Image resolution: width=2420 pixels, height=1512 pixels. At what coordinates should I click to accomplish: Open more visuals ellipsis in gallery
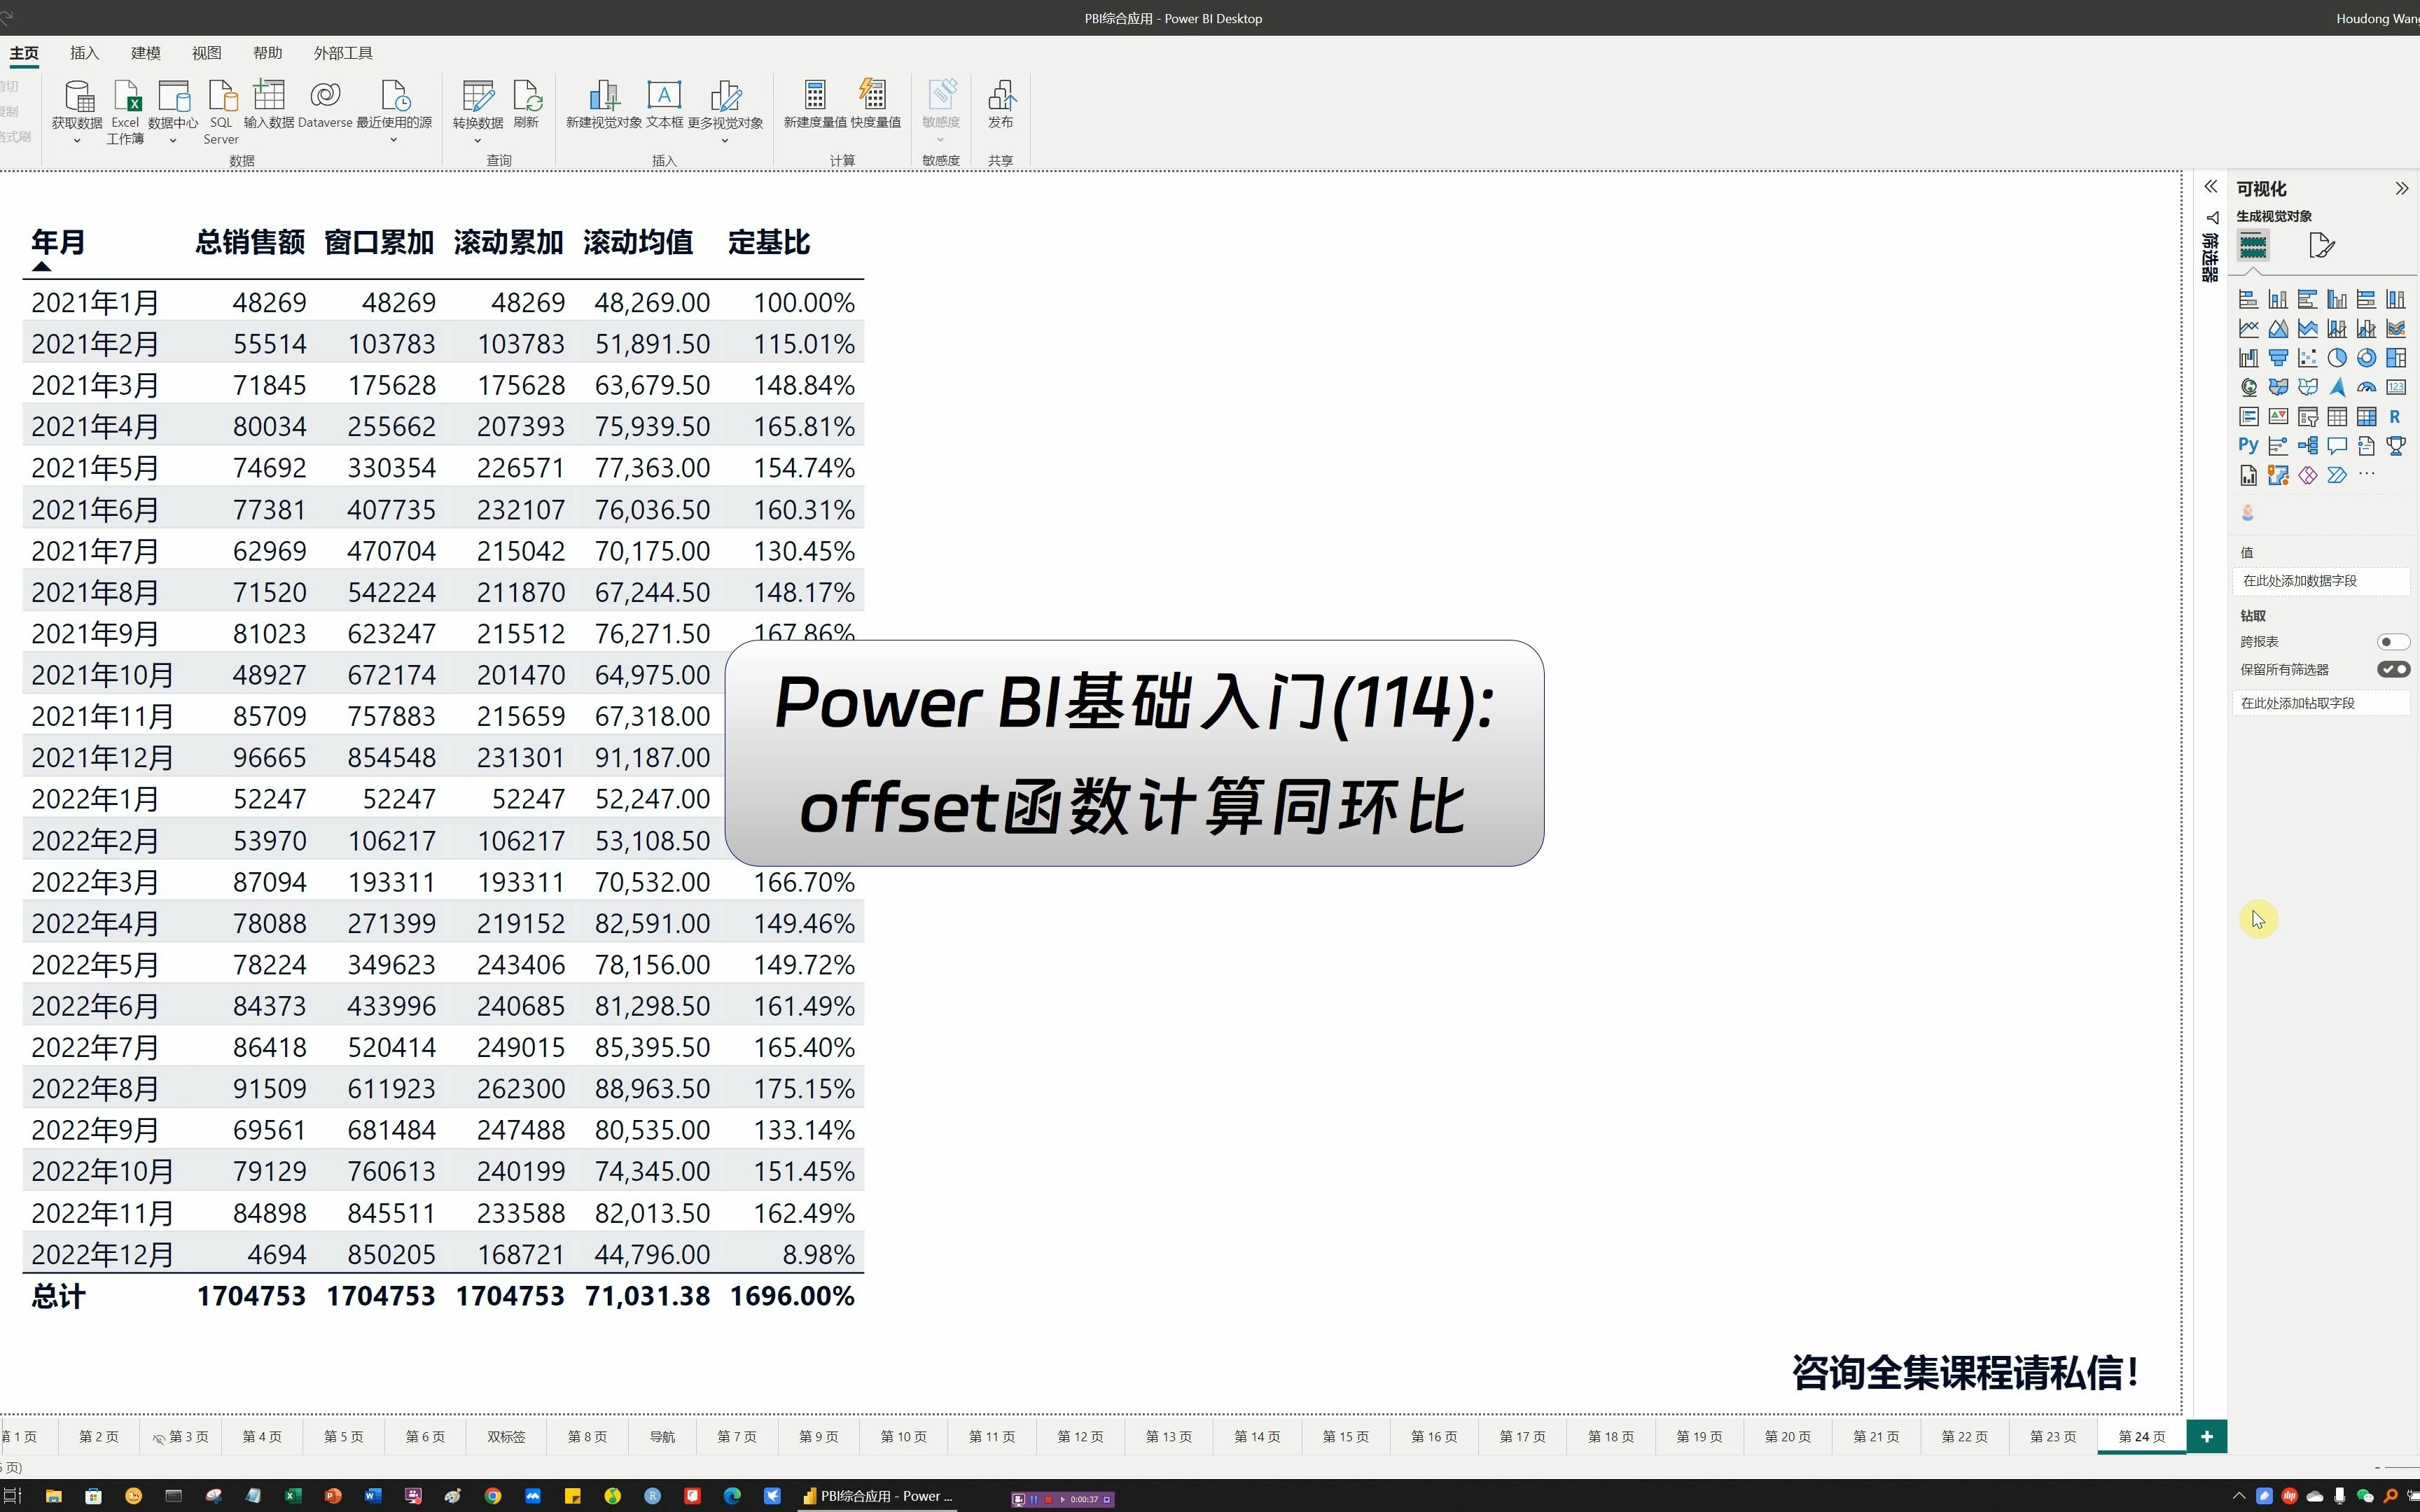coord(2366,474)
